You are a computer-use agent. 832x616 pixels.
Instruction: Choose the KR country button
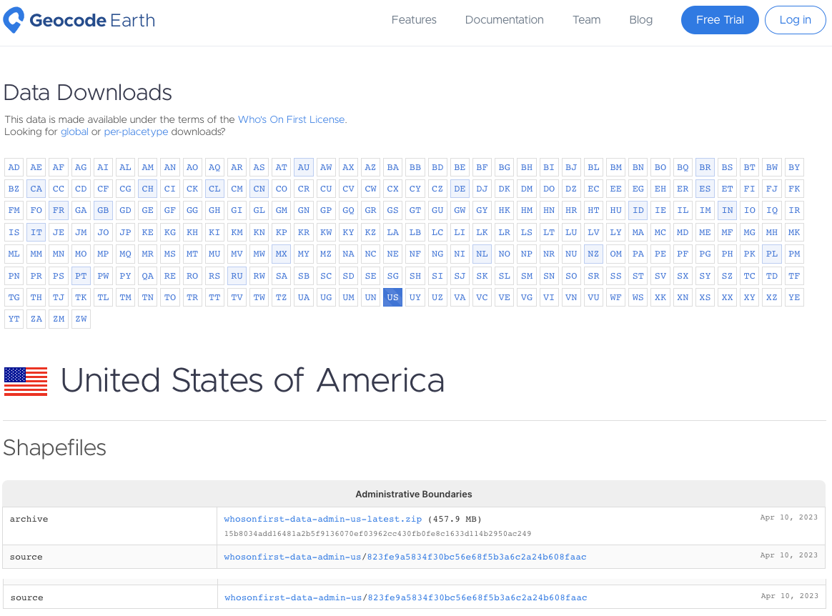pos(304,232)
